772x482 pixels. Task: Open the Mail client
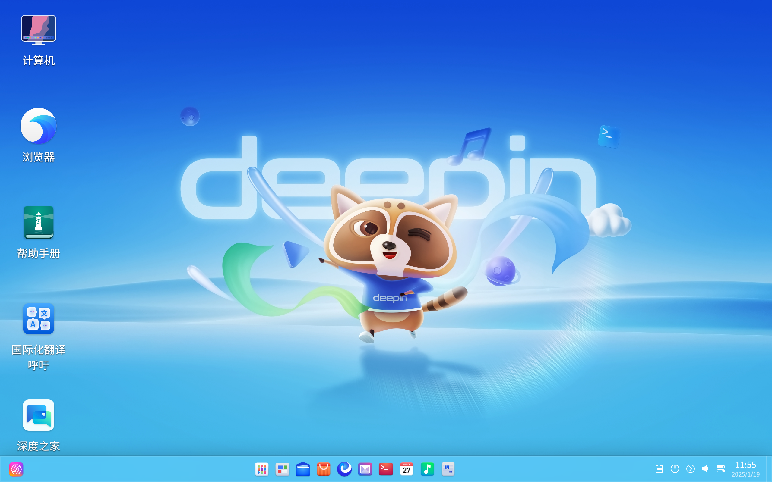tap(365, 469)
